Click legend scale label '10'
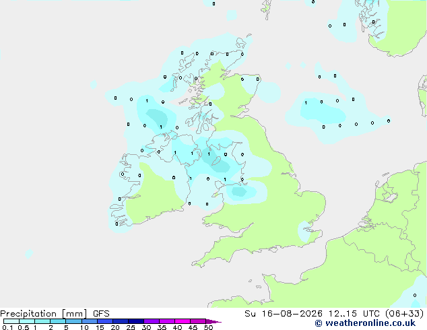 pos(84,327)
